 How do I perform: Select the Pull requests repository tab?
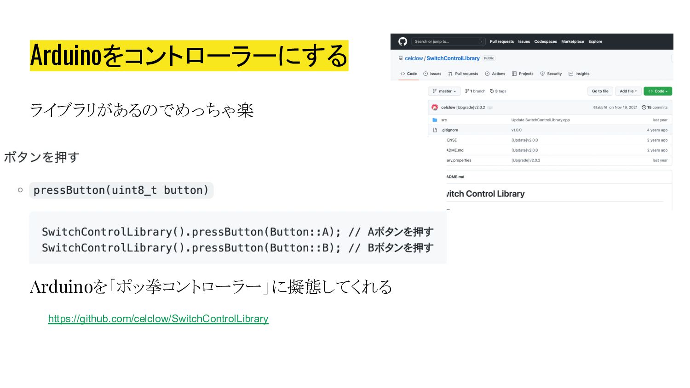pos(463,74)
